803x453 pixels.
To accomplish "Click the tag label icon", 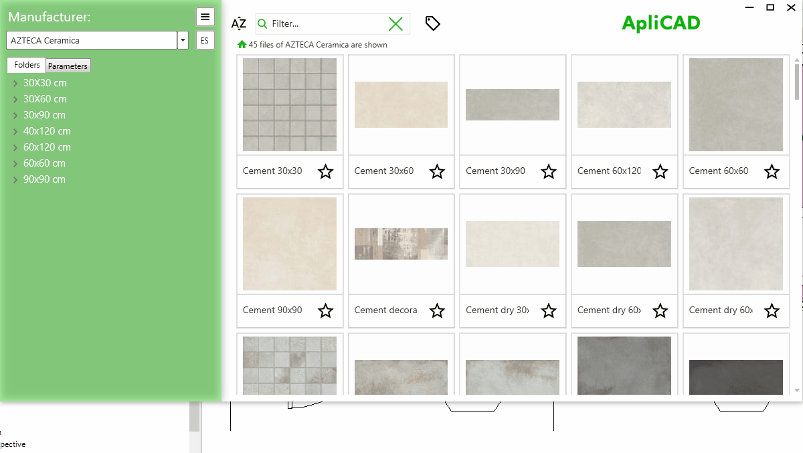I will [433, 23].
